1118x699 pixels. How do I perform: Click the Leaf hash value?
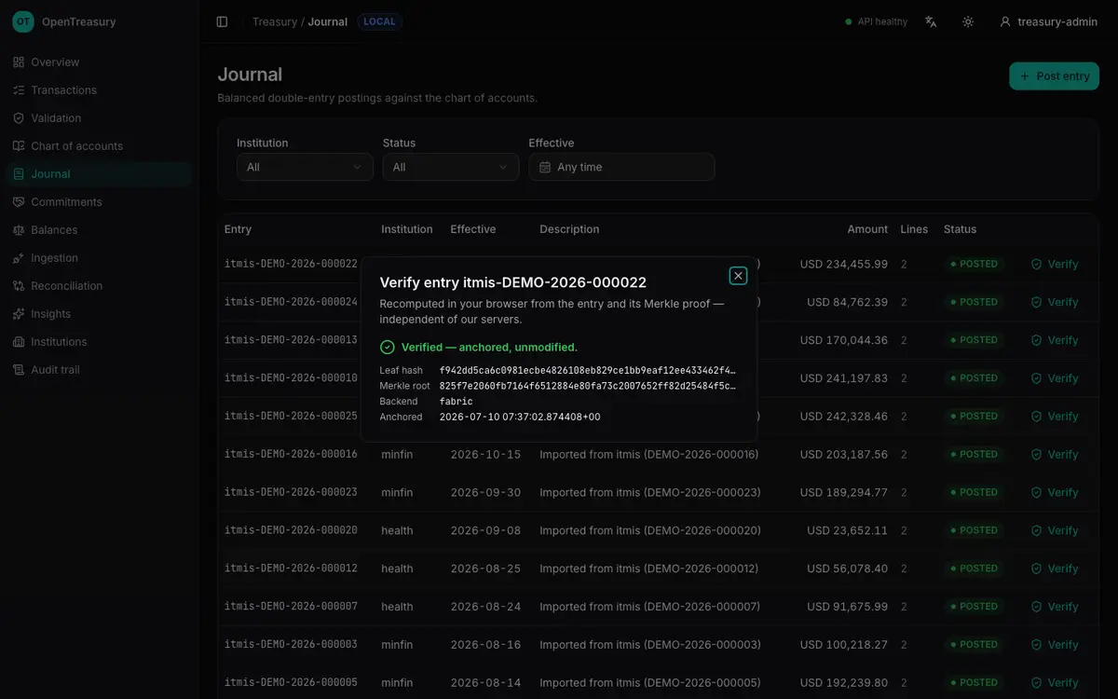tap(587, 370)
